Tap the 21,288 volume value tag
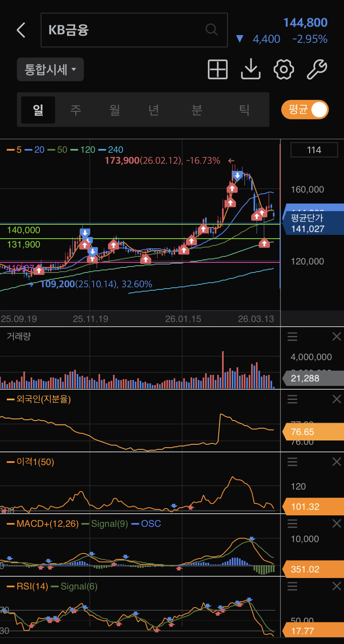 click(313, 378)
